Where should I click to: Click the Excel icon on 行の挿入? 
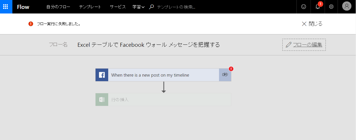(x=102, y=100)
